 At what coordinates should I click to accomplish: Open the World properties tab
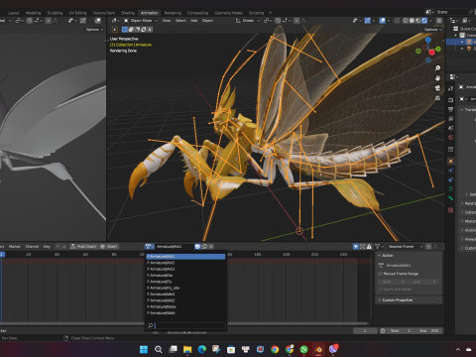pos(450,137)
